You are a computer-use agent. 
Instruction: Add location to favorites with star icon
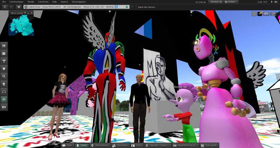click(x=127, y=7)
